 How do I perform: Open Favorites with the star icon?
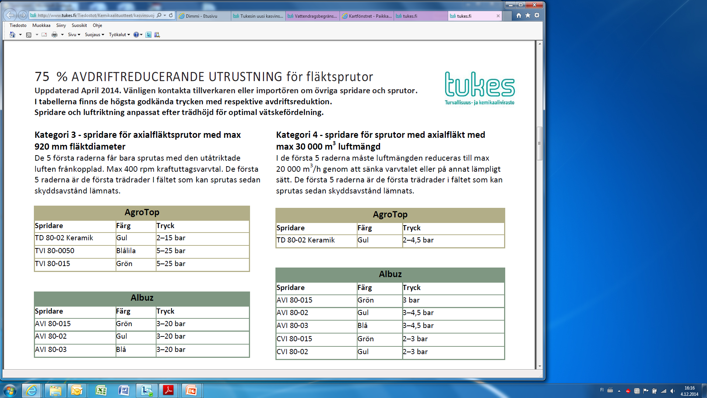[x=528, y=15]
